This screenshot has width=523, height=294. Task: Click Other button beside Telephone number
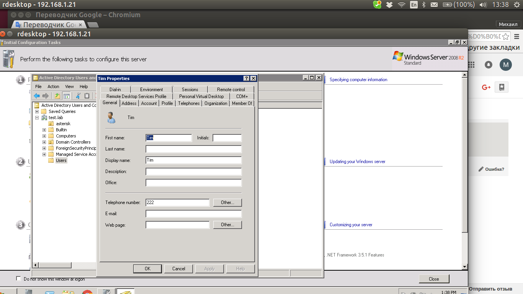227,203
